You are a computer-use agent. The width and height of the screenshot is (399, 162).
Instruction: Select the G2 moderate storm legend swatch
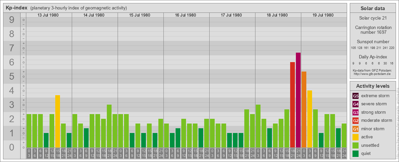coord(356,120)
